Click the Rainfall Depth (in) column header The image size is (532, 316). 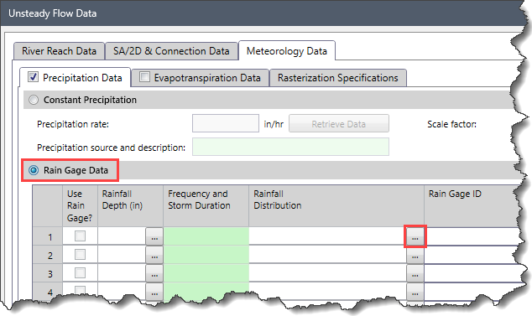coord(130,206)
